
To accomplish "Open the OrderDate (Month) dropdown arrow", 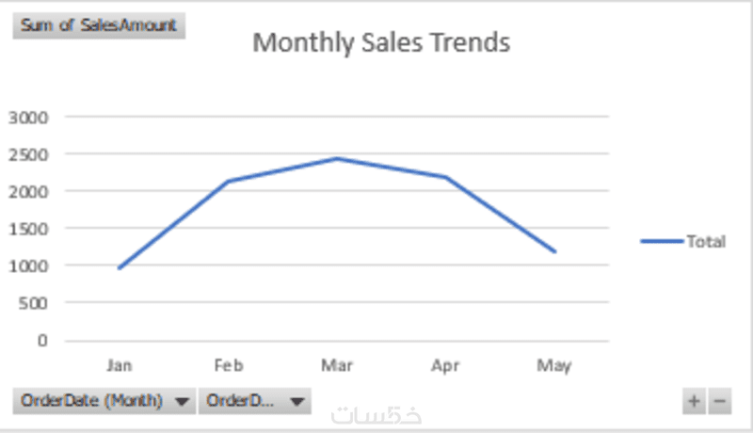I will [x=180, y=401].
